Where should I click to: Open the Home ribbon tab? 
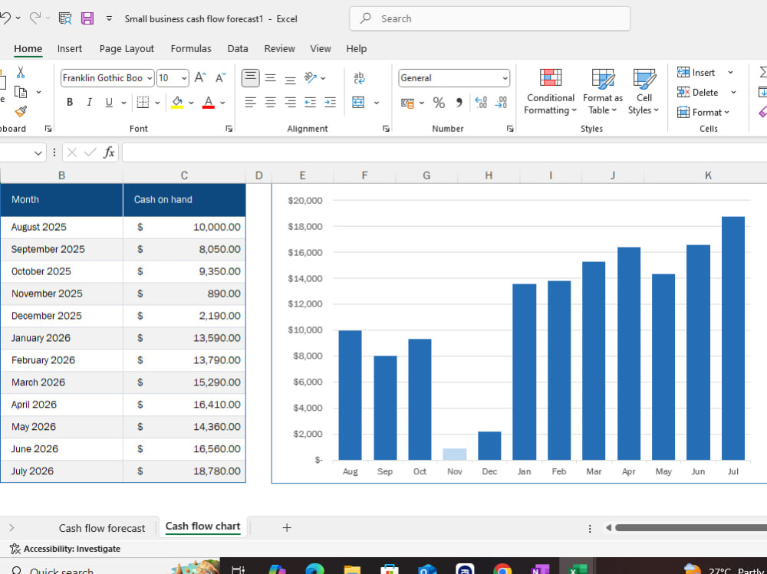28,49
